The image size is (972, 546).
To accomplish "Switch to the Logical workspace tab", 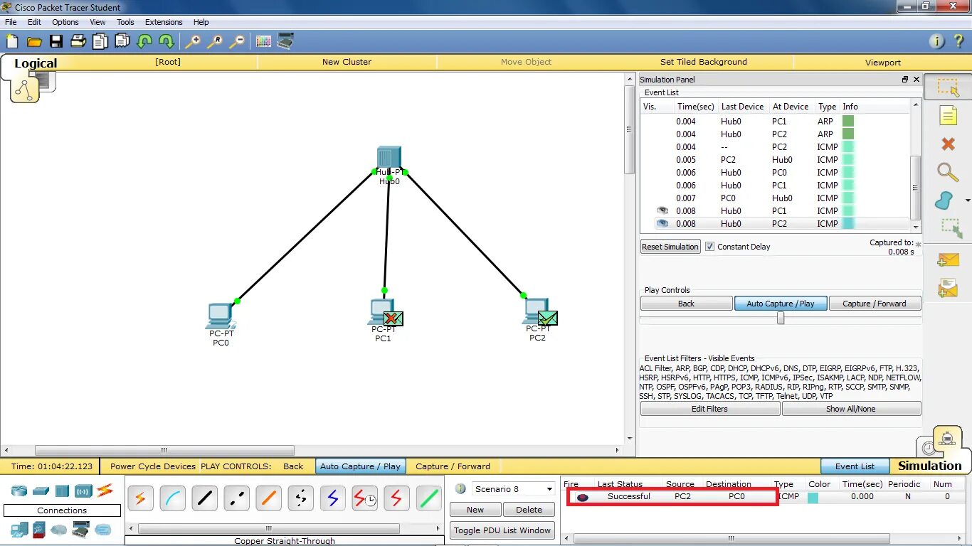I will pyautogui.click(x=36, y=63).
